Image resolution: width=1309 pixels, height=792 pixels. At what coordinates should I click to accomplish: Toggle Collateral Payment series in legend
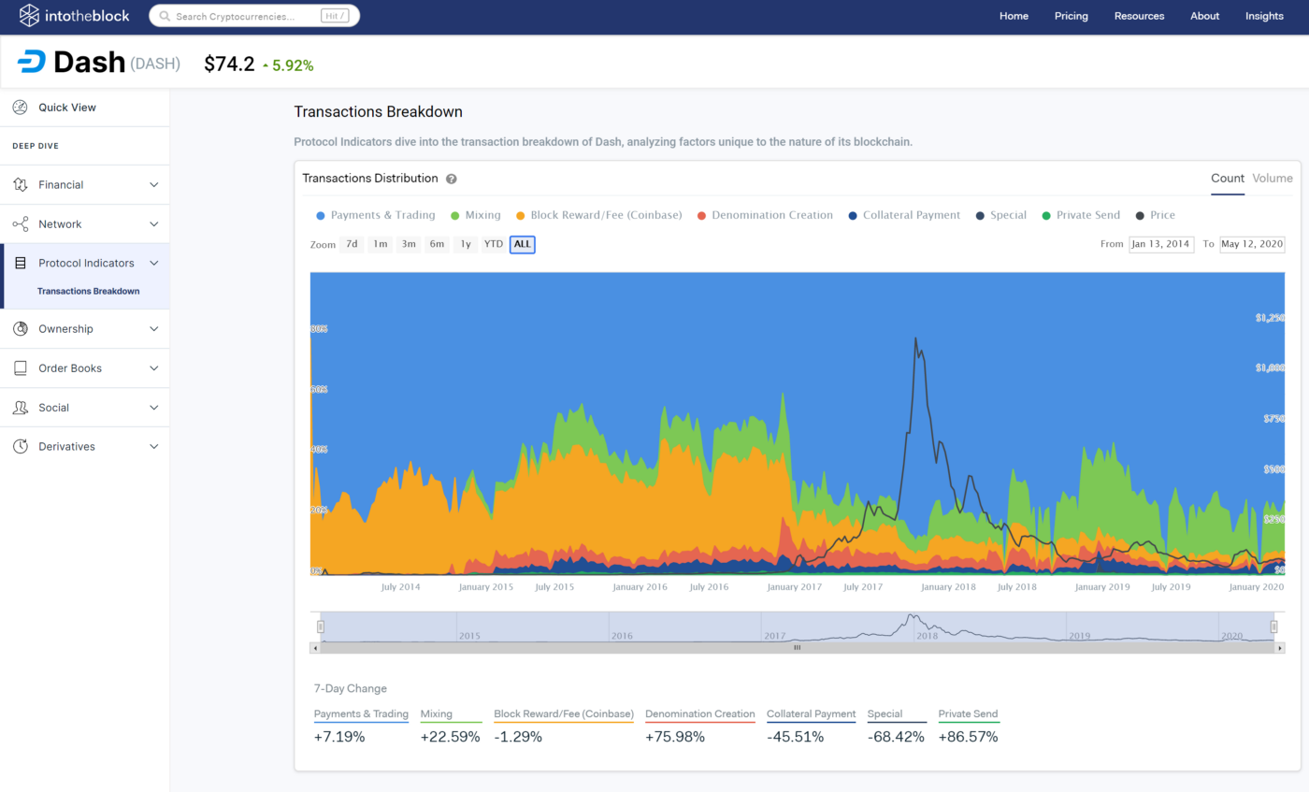click(x=903, y=215)
